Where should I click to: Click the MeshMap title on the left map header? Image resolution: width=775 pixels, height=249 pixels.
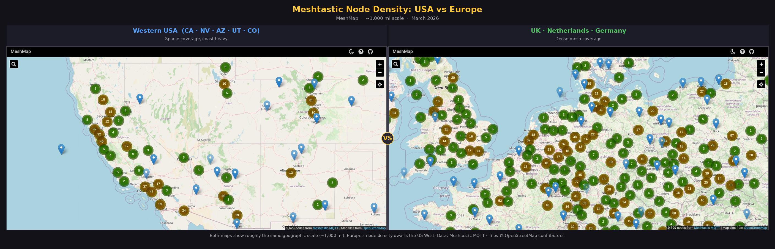point(21,51)
